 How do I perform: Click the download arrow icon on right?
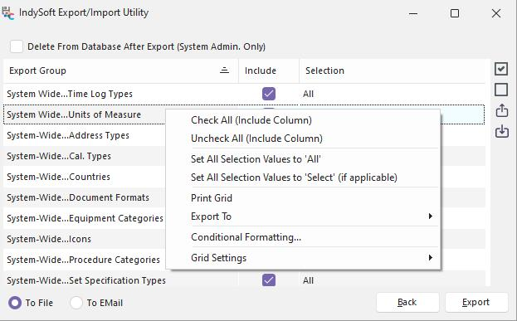[502, 131]
